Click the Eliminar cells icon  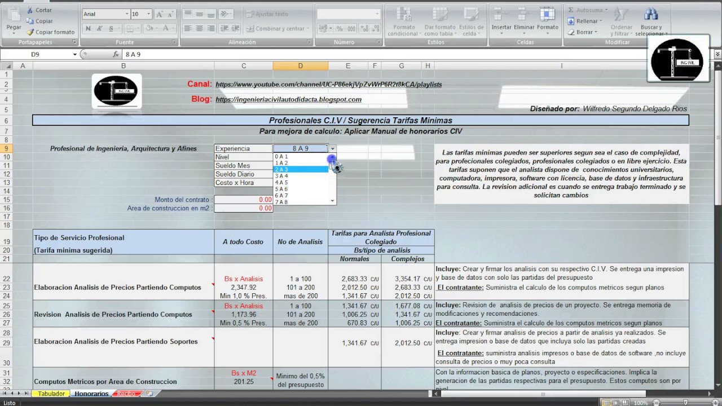(x=524, y=15)
